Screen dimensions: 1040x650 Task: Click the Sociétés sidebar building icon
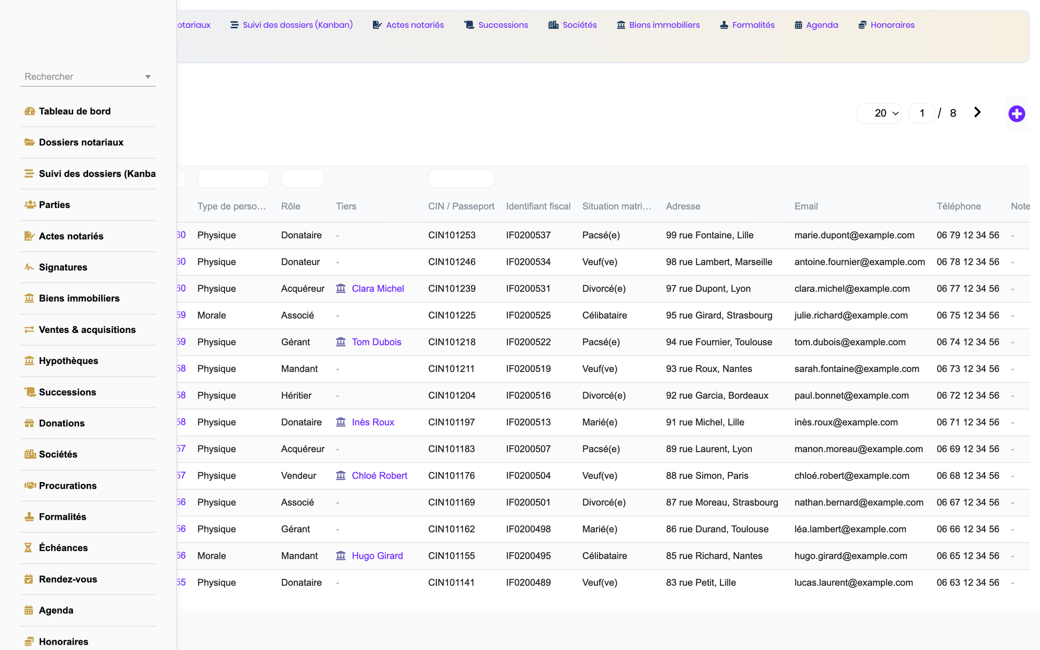click(x=30, y=454)
